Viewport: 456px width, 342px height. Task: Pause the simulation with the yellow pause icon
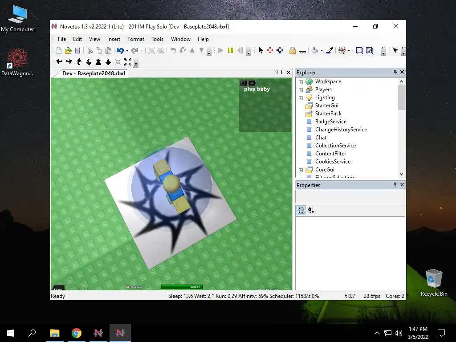coord(231,51)
